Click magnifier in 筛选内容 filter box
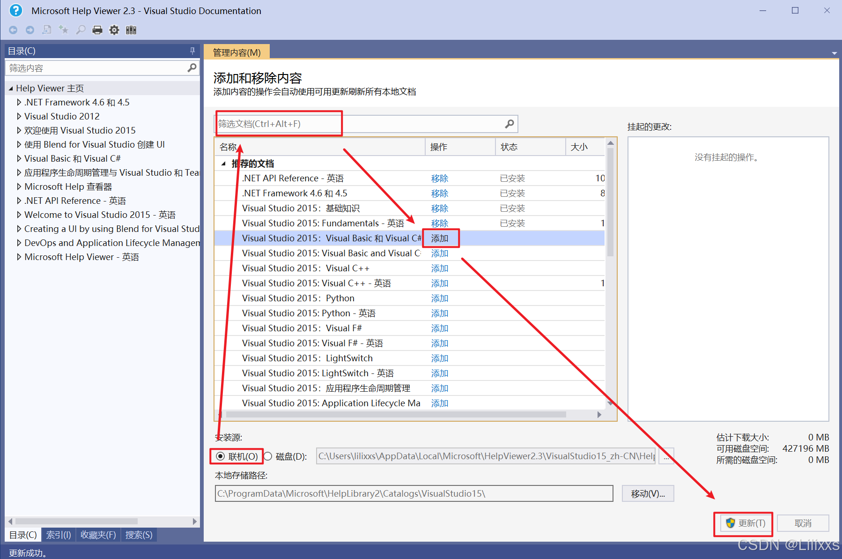The width and height of the screenshot is (842, 559). coord(192,68)
